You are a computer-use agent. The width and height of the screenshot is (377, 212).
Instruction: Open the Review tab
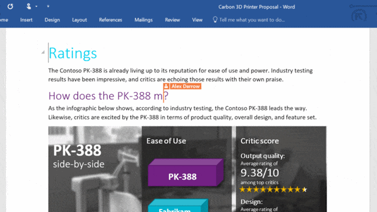(173, 20)
